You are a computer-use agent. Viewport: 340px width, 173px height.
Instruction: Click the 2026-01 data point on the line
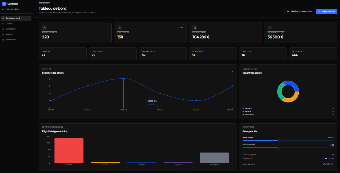tap(51, 101)
